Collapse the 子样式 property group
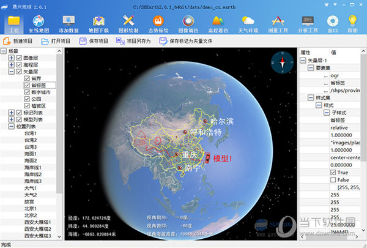367x248 pixels. pos(327,113)
